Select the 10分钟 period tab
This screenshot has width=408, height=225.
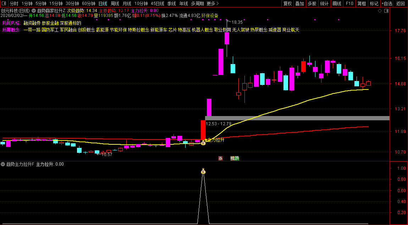point(141,4)
